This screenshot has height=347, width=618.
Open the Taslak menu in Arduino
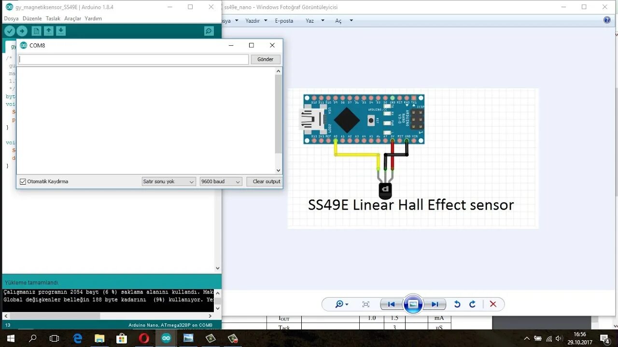53,18
